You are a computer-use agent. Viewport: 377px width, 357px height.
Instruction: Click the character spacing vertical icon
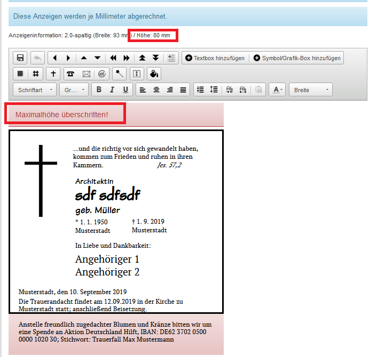[x=230, y=90]
